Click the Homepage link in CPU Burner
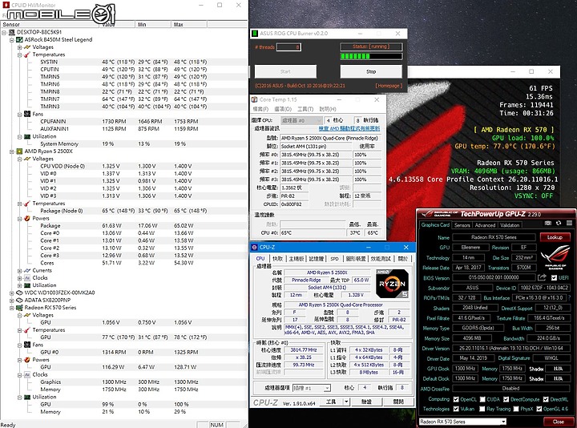 point(389,86)
